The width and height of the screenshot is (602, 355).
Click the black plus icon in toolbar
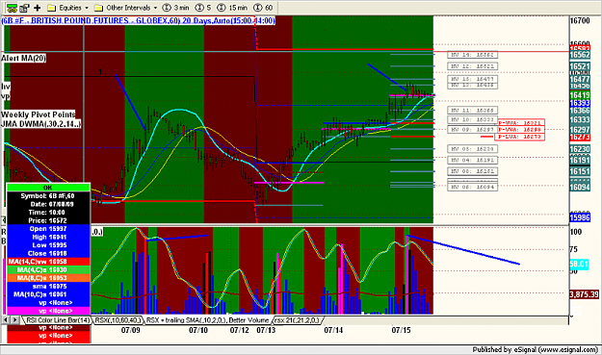coord(38,8)
